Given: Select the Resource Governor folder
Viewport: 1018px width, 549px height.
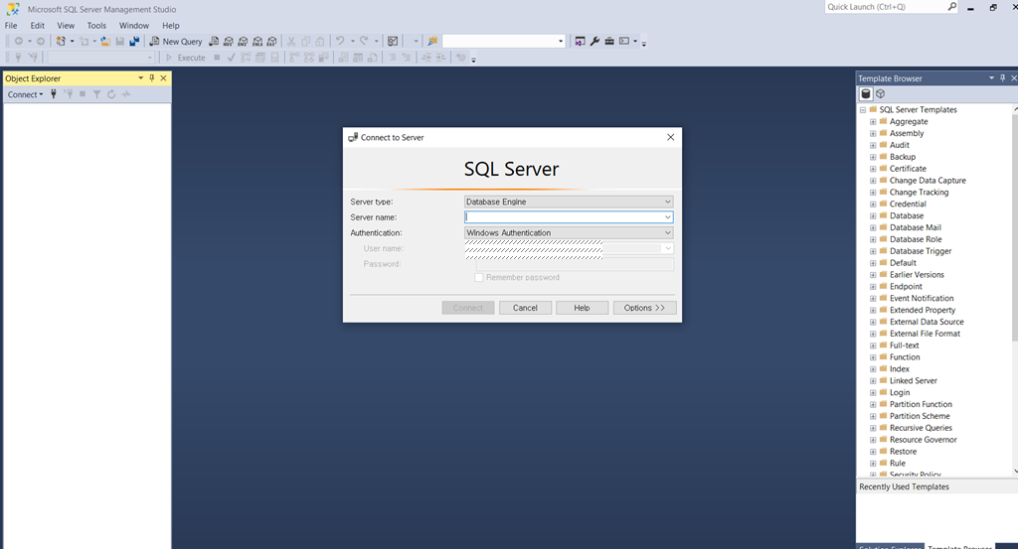Looking at the screenshot, I should 923,440.
